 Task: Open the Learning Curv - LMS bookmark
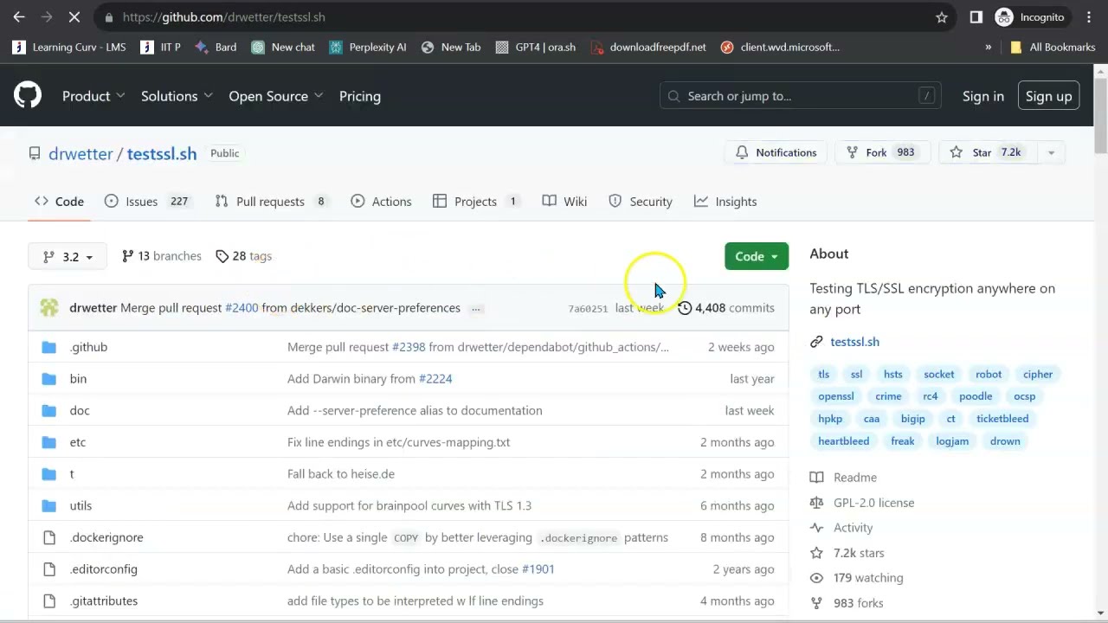pos(69,48)
